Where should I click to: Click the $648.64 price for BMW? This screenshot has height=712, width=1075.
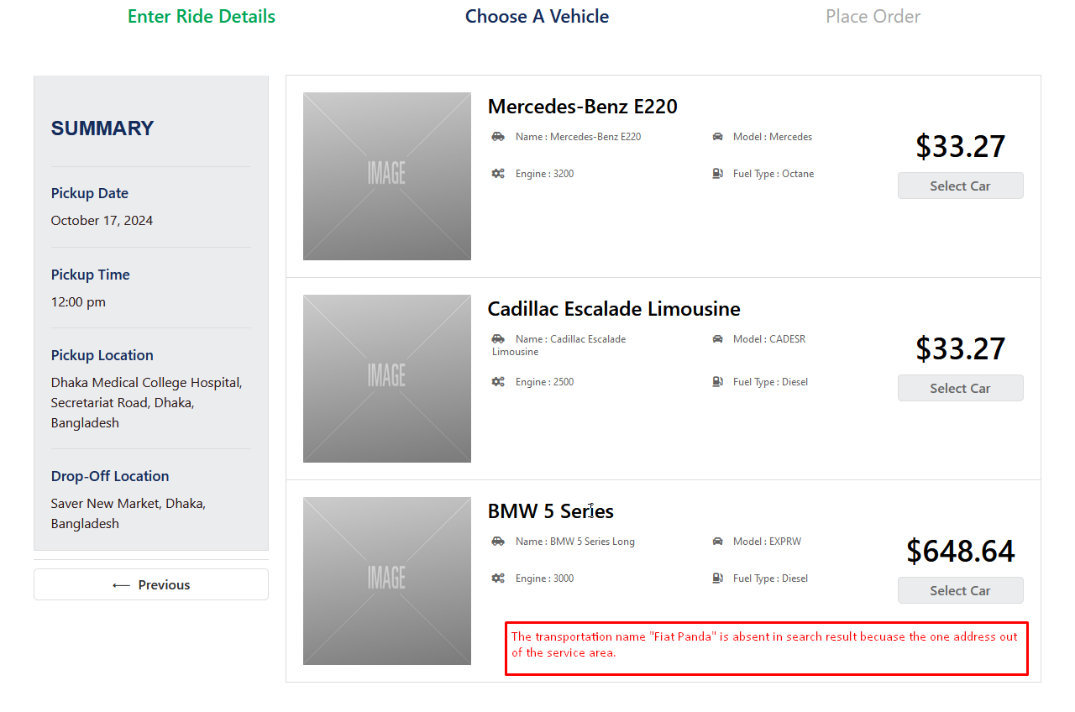point(960,552)
